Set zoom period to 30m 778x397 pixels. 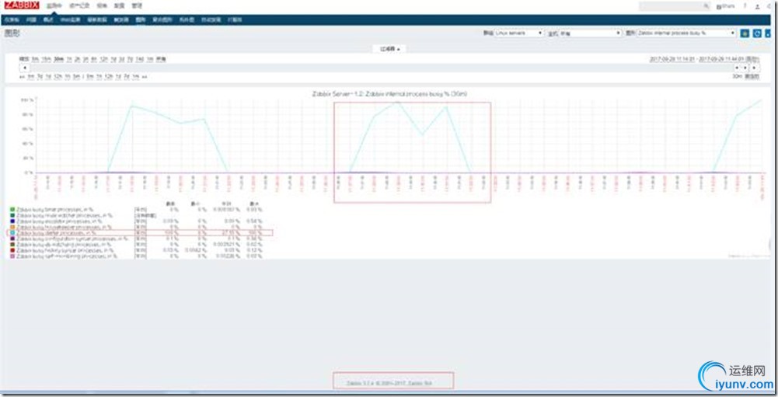click(x=58, y=59)
